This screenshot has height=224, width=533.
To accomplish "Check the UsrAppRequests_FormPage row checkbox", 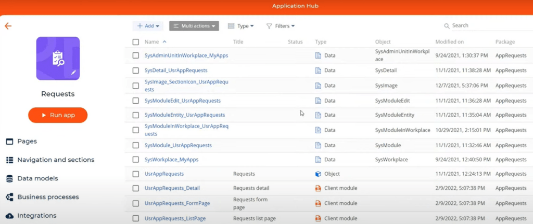I will point(136,203).
